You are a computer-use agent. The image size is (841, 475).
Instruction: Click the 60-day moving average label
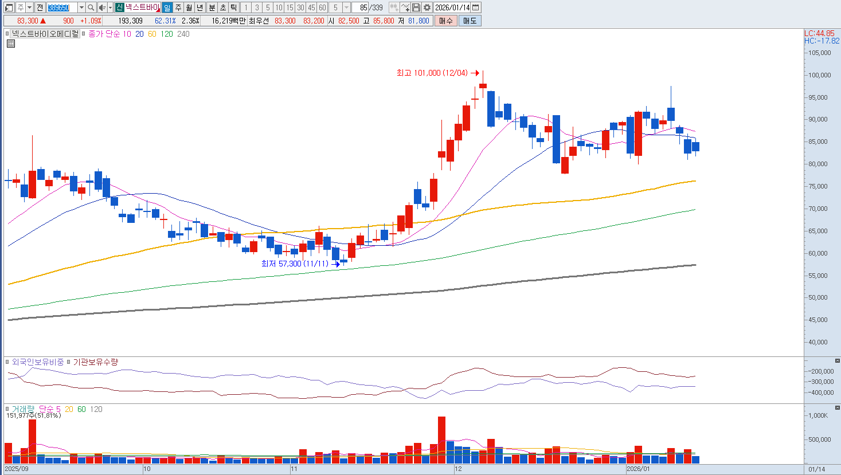pyautogui.click(x=152, y=34)
